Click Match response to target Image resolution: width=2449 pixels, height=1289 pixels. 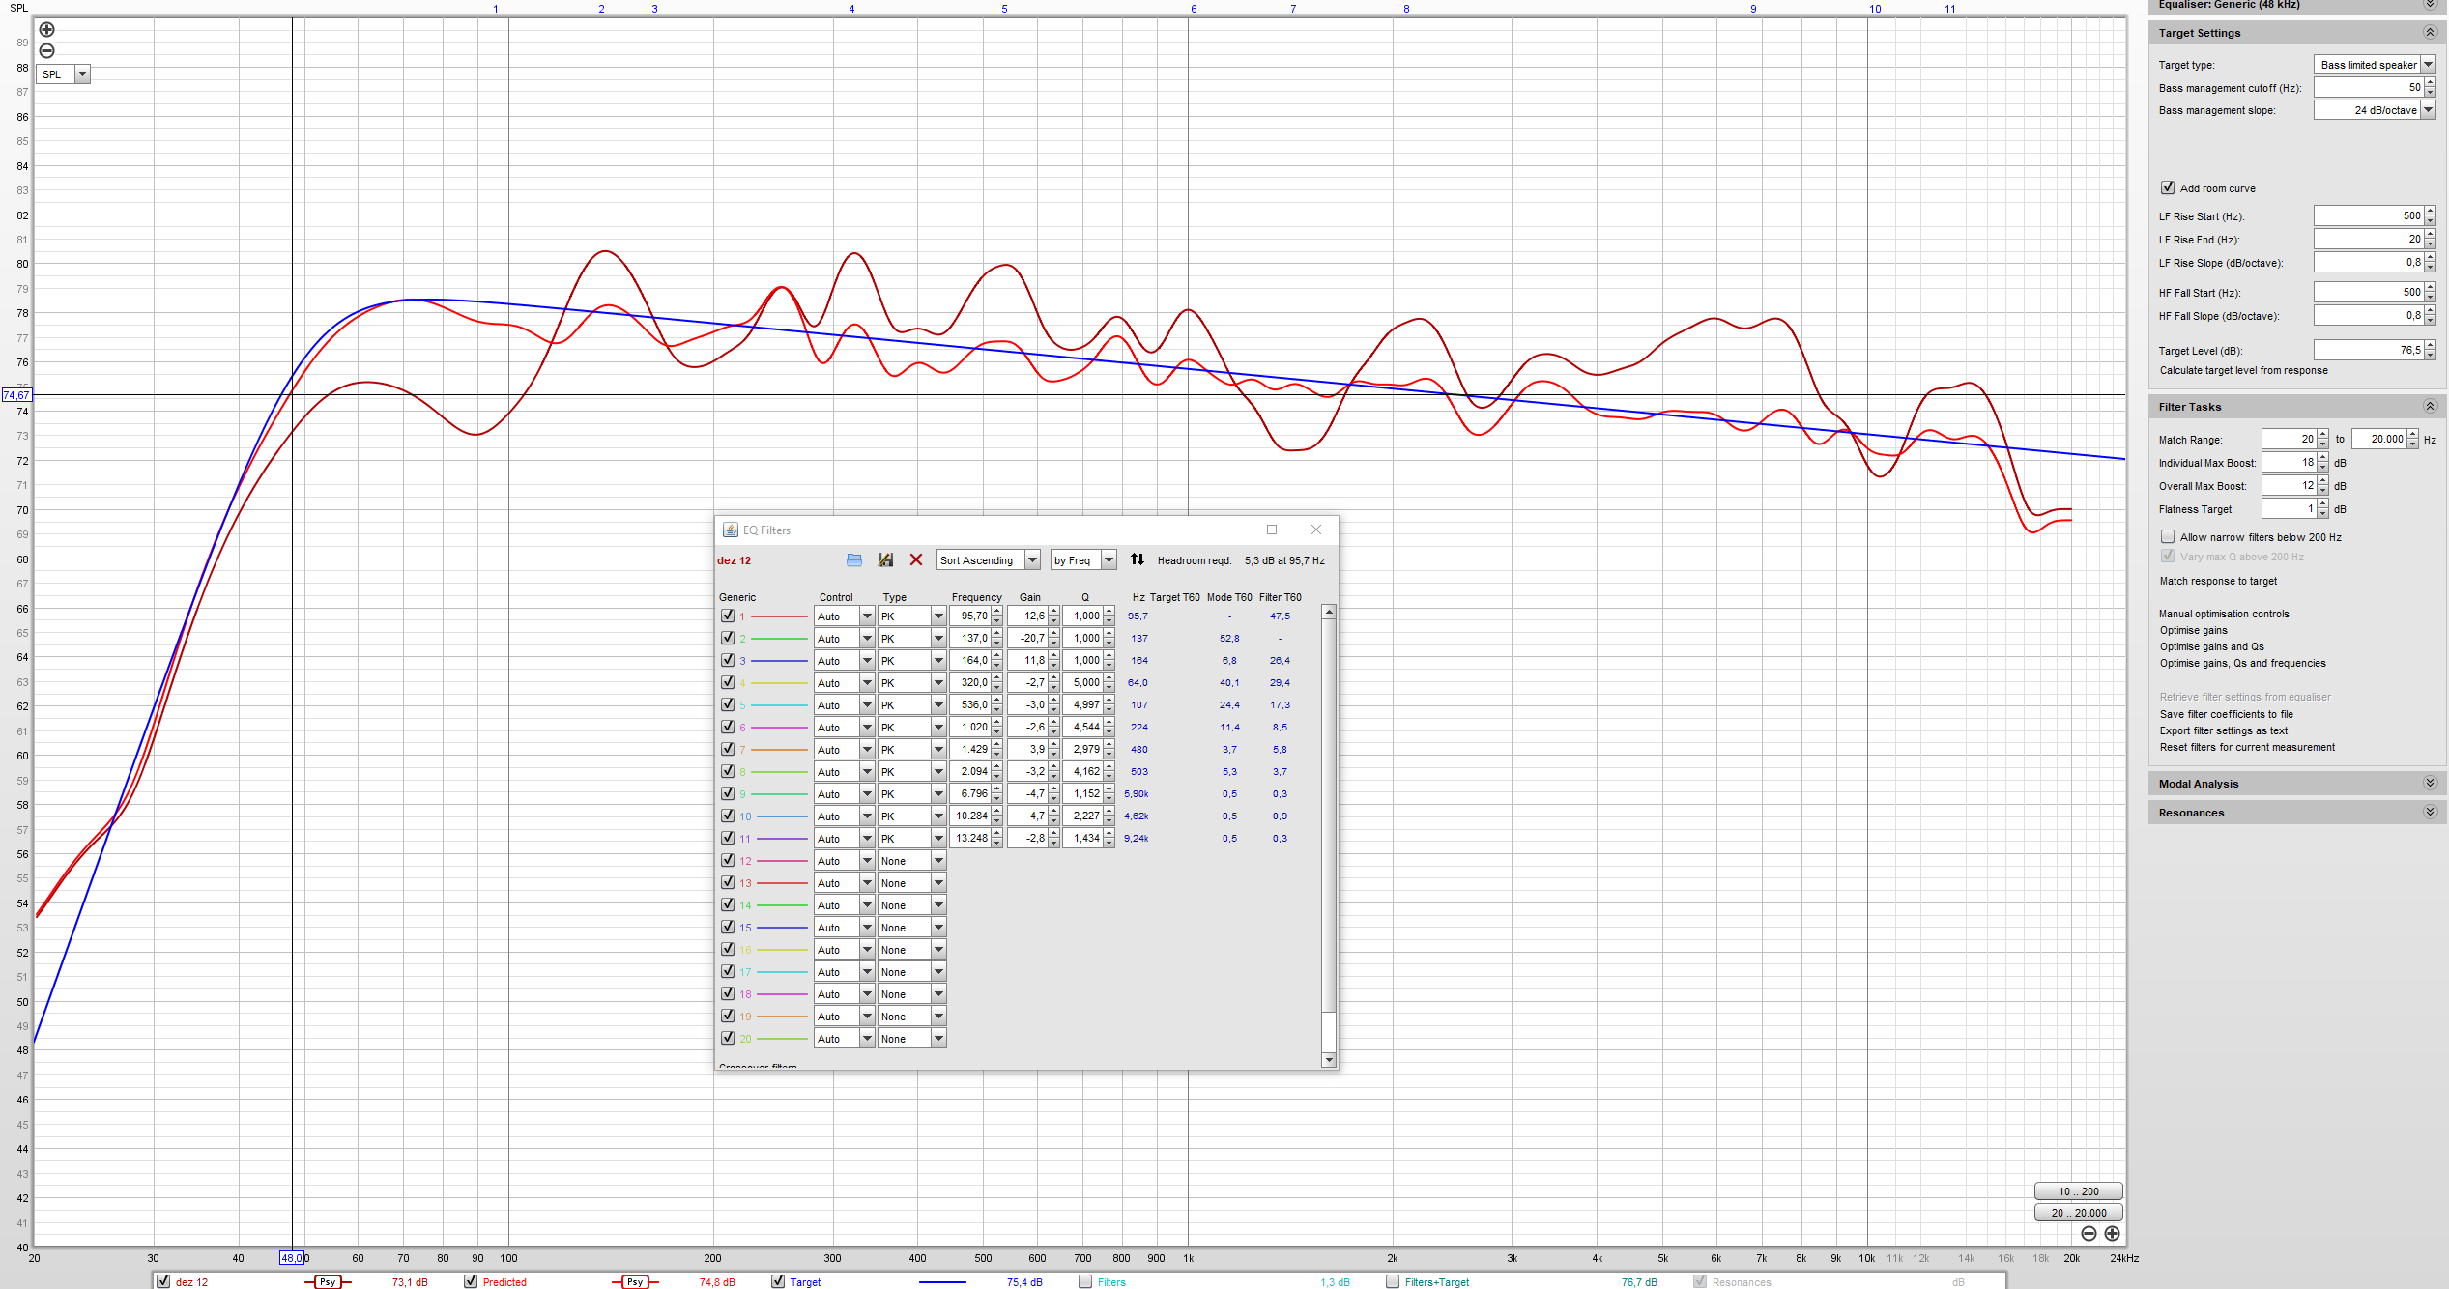click(2218, 582)
